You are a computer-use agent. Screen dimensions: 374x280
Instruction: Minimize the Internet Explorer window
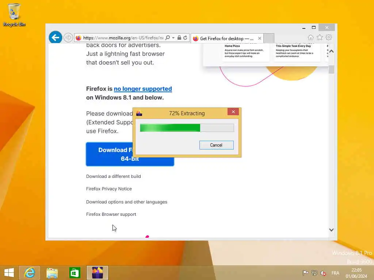pos(304,28)
